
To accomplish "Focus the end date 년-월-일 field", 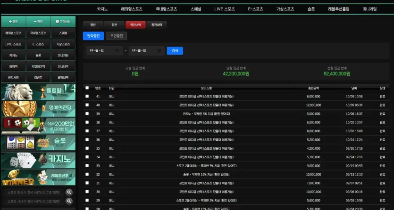I will coord(146,51).
